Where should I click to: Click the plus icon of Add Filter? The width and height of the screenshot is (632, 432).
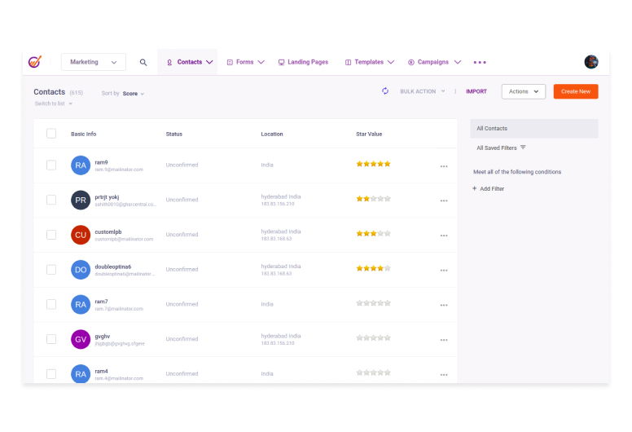tap(474, 188)
